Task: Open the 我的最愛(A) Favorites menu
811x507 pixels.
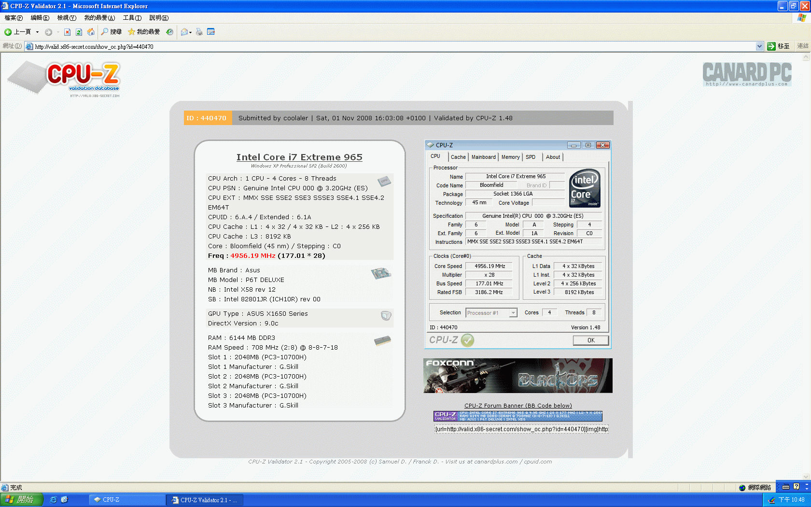Action: 99,18
